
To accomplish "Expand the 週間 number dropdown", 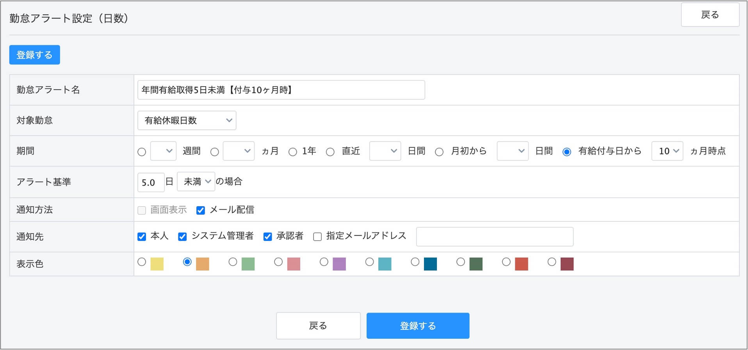I will pos(163,151).
